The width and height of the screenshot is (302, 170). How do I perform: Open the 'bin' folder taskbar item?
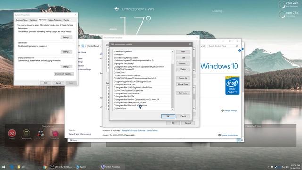(21, 167)
